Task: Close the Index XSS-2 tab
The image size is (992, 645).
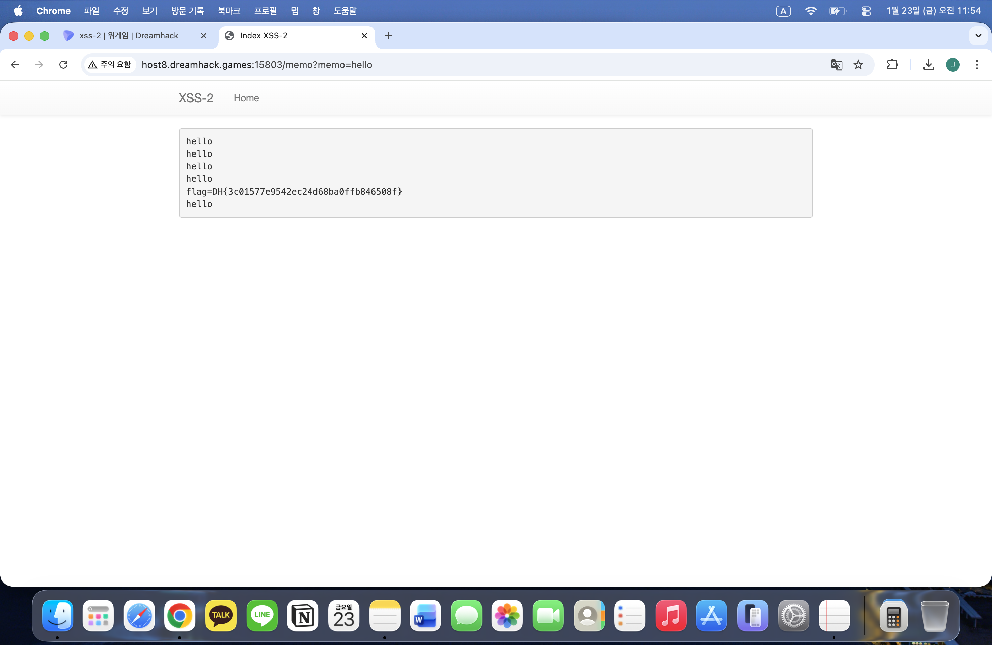Action: point(364,36)
